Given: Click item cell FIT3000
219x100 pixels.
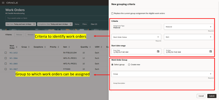Looking at the screenshot, I should coord(66,69).
